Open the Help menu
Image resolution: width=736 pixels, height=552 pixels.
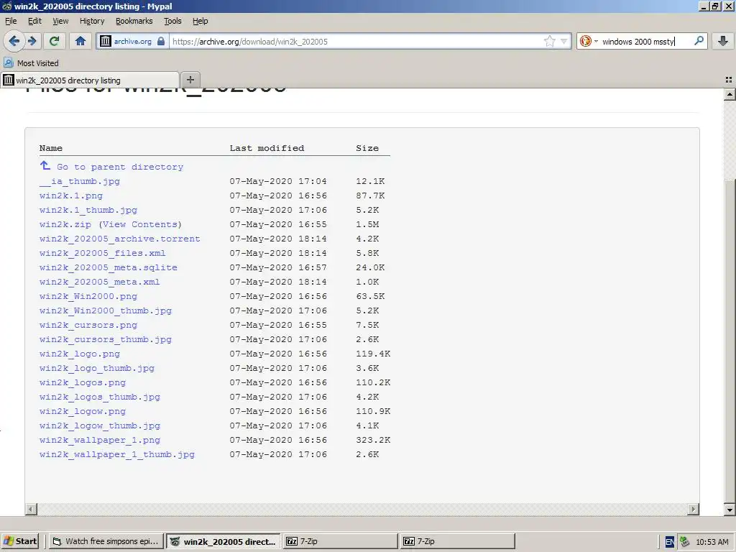(201, 21)
